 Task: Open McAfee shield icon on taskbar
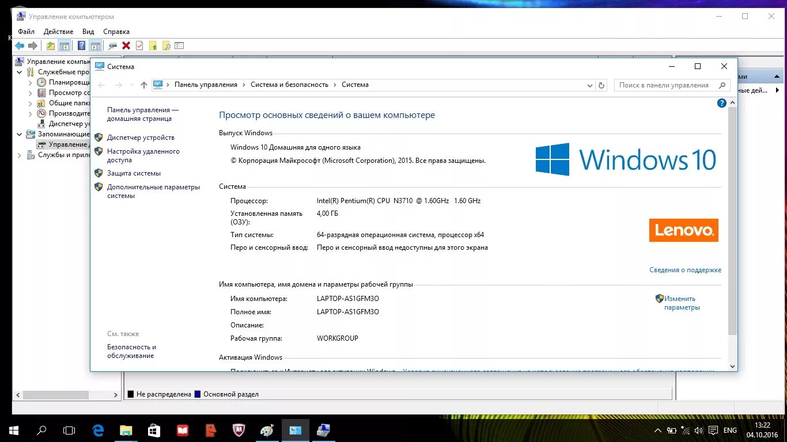239,430
